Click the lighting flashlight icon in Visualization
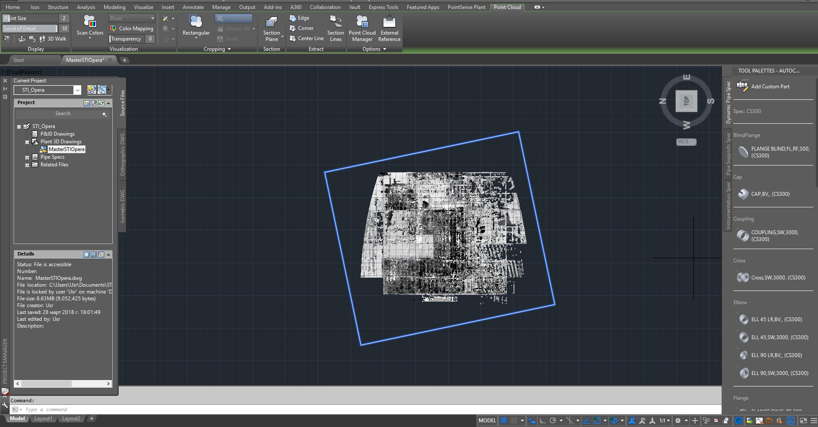This screenshot has height=427, width=818. pyautogui.click(x=165, y=18)
